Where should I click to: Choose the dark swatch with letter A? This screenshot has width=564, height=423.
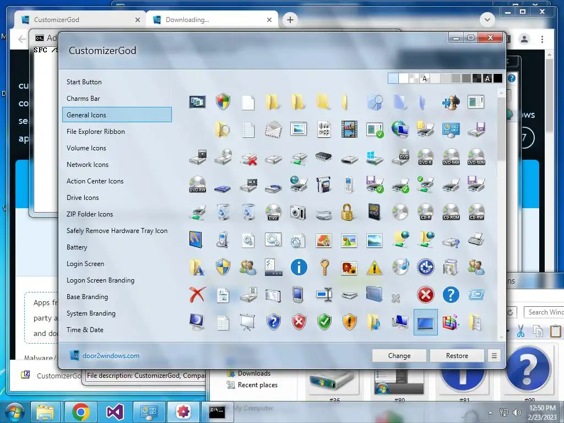click(487, 78)
